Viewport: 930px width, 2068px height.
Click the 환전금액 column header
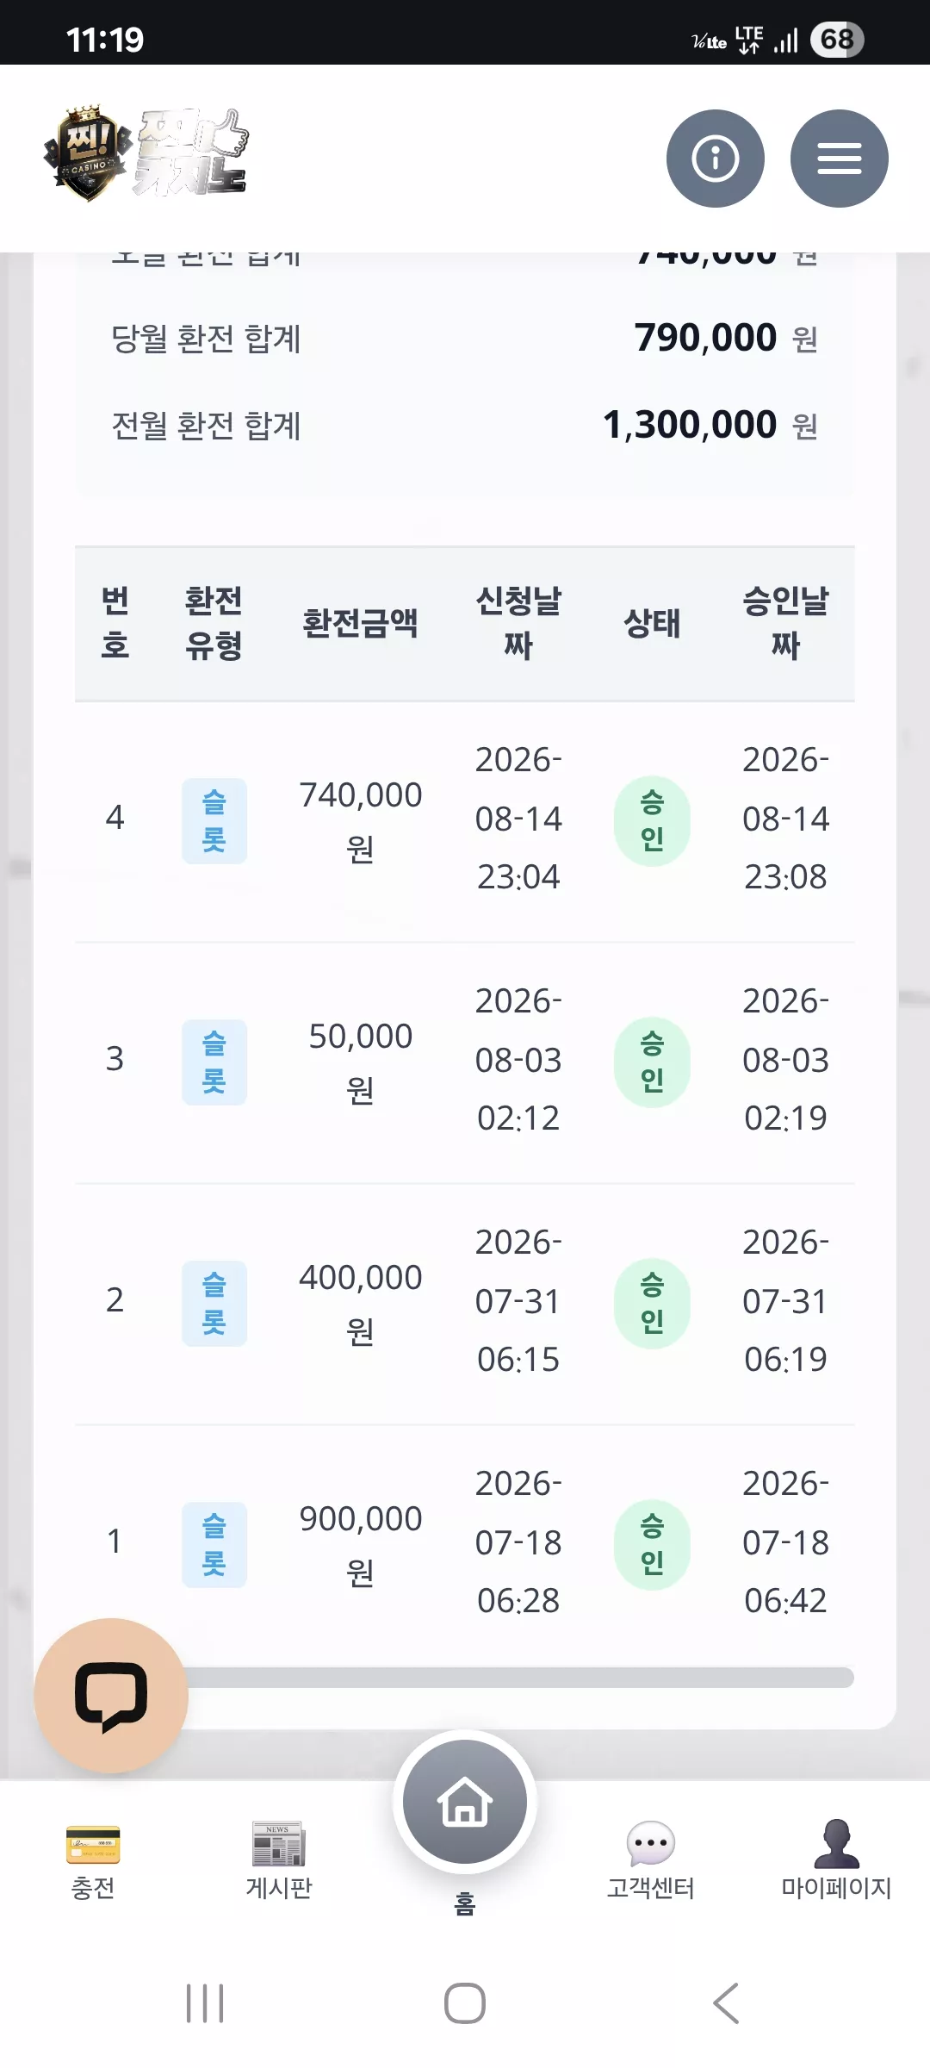(x=360, y=623)
